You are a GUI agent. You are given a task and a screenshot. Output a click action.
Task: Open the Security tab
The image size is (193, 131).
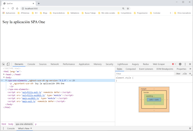[109, 64]
